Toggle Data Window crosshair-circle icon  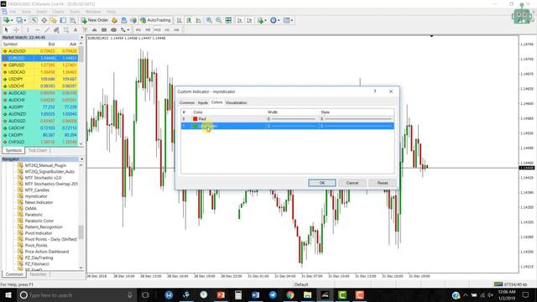(x=44, y=20)
